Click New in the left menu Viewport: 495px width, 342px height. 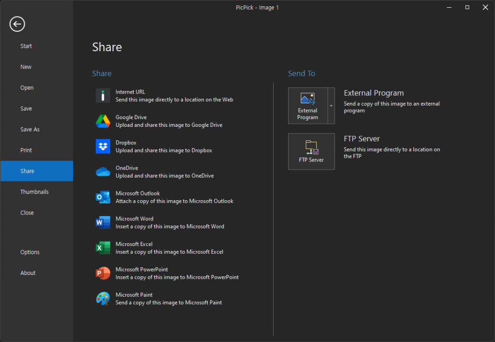(26, 67)
